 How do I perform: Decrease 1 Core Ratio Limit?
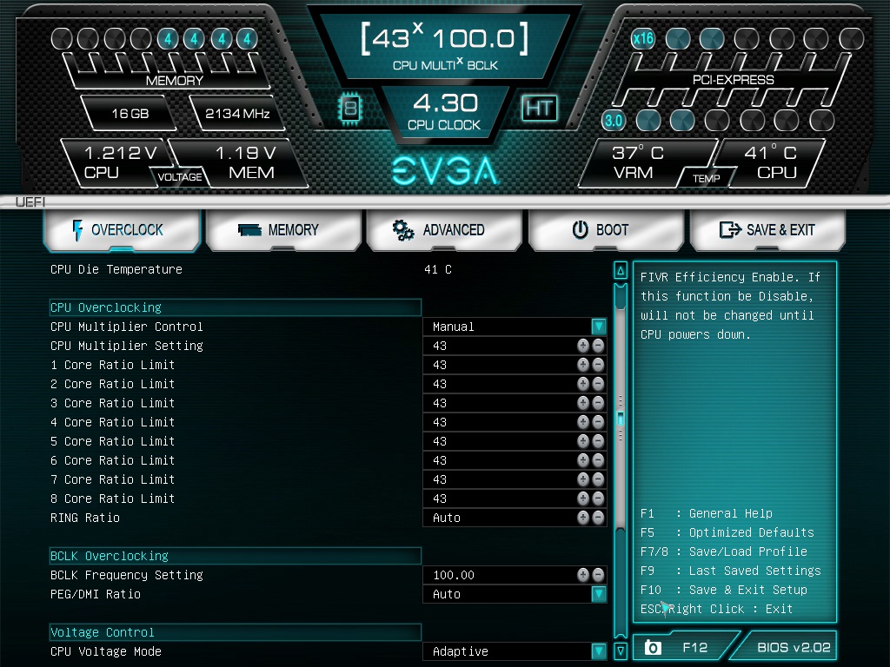point(598,365)
